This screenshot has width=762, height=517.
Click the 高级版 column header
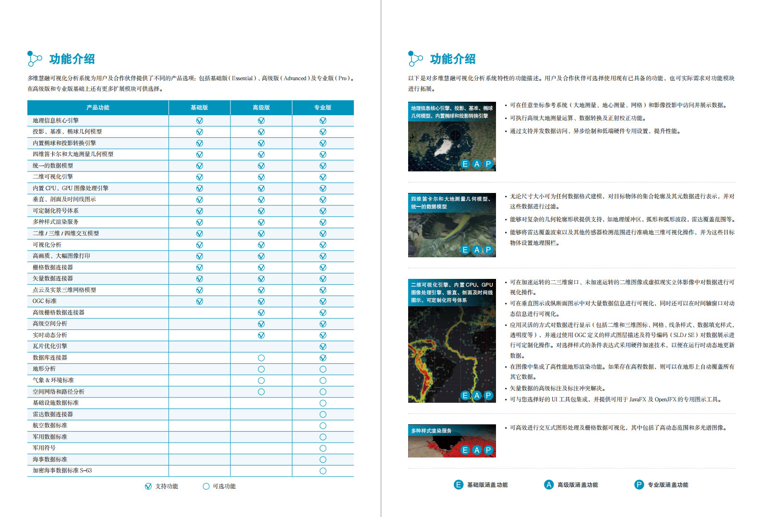click(x=261, y=108)
